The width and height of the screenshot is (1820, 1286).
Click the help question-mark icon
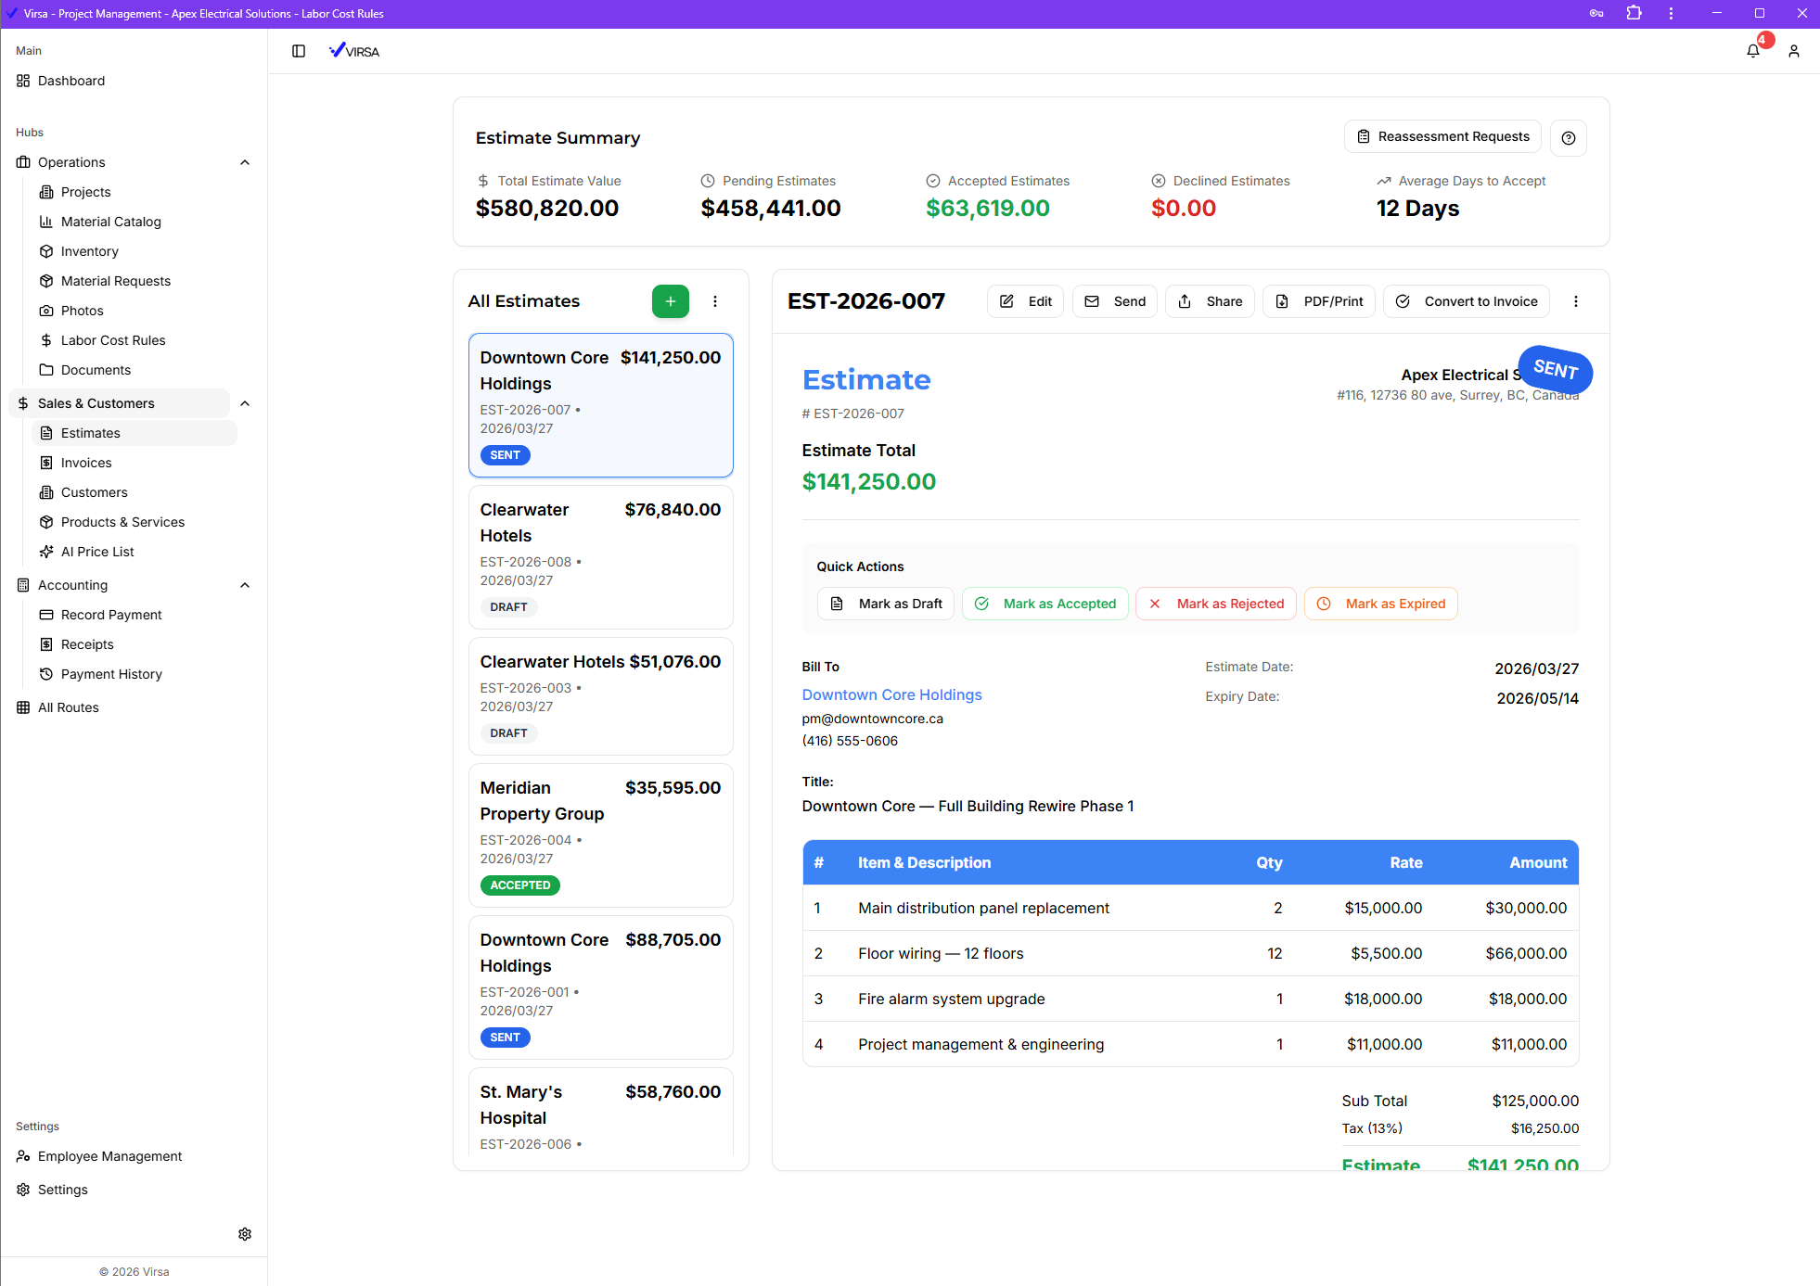pos(1569,137)
